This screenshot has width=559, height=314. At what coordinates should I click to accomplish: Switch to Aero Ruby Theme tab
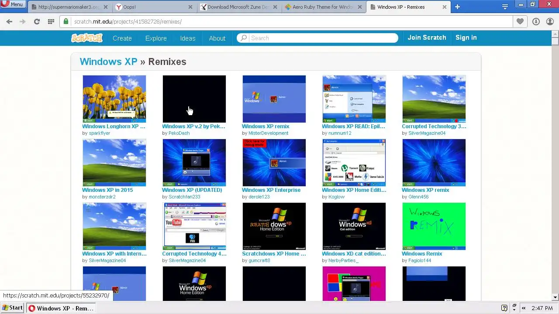324,7
